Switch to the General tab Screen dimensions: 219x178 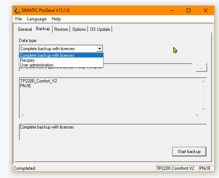[25, 29]
